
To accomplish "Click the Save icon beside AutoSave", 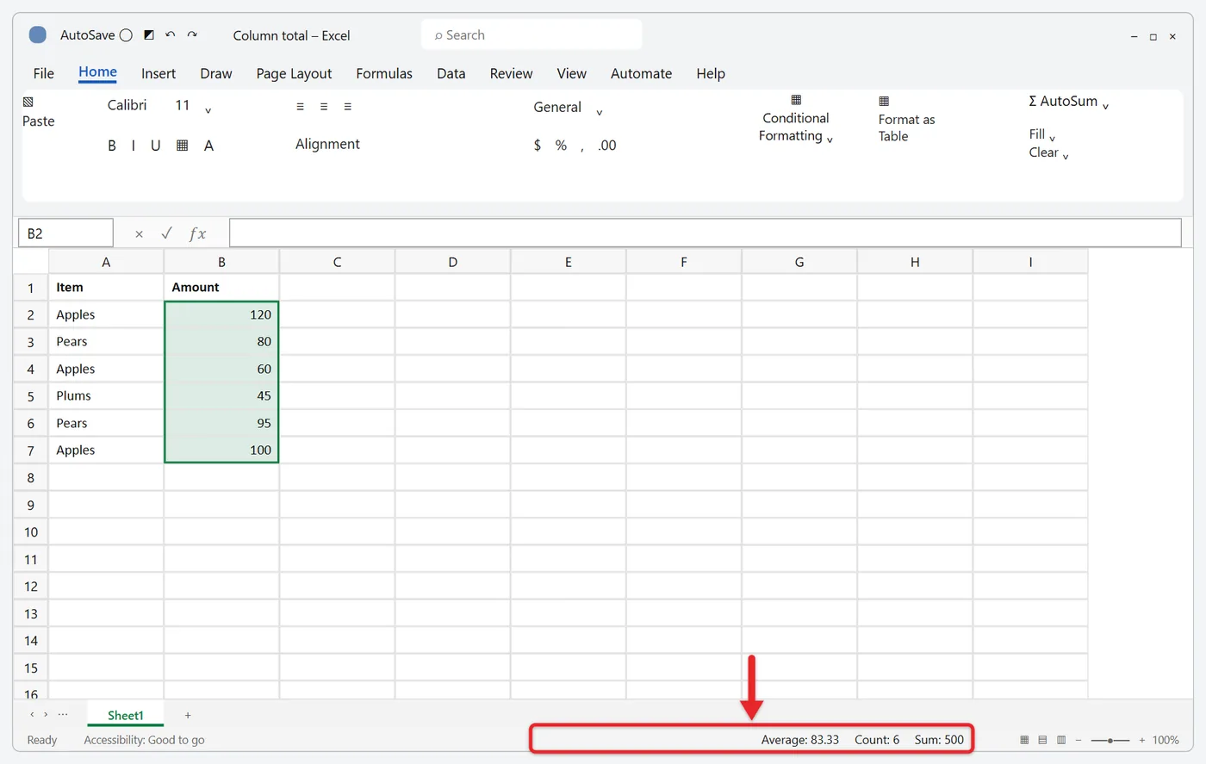I will [149, 35].
